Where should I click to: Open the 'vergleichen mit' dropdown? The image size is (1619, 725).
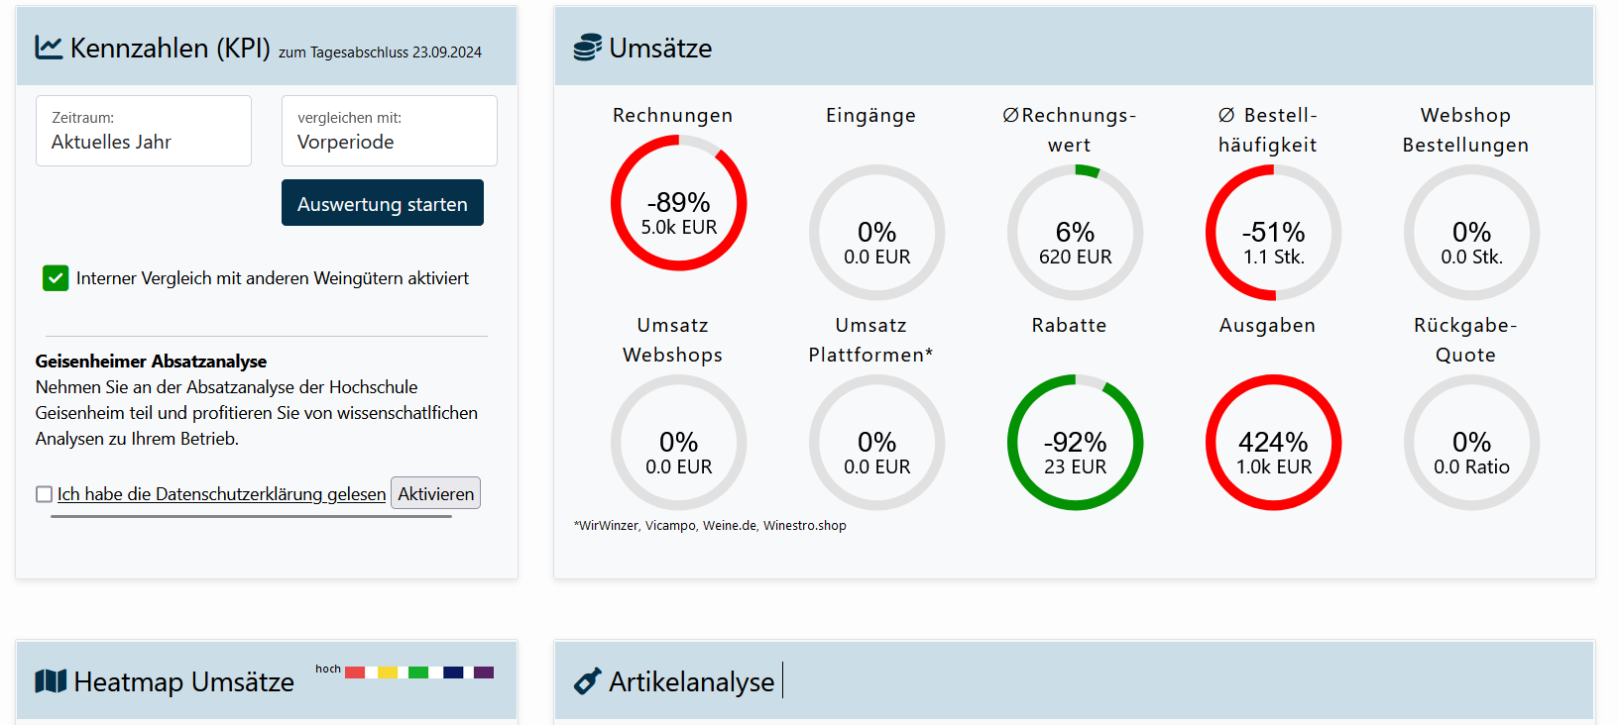coord(389,131)
